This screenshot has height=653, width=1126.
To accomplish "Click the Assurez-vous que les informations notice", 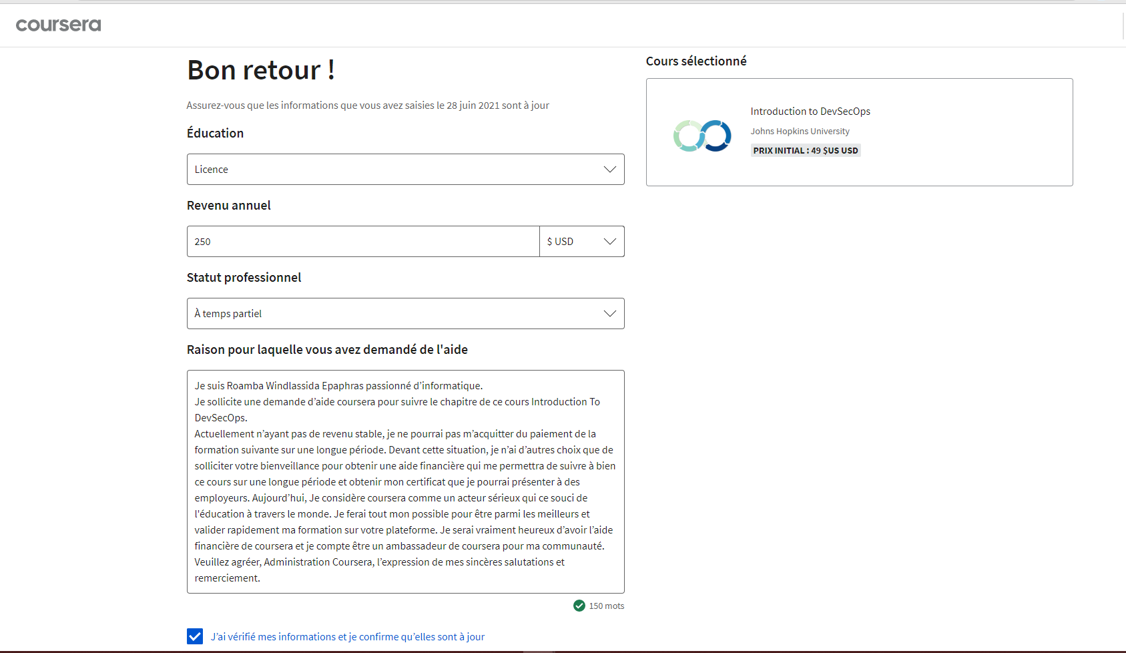I will point(368,105).
